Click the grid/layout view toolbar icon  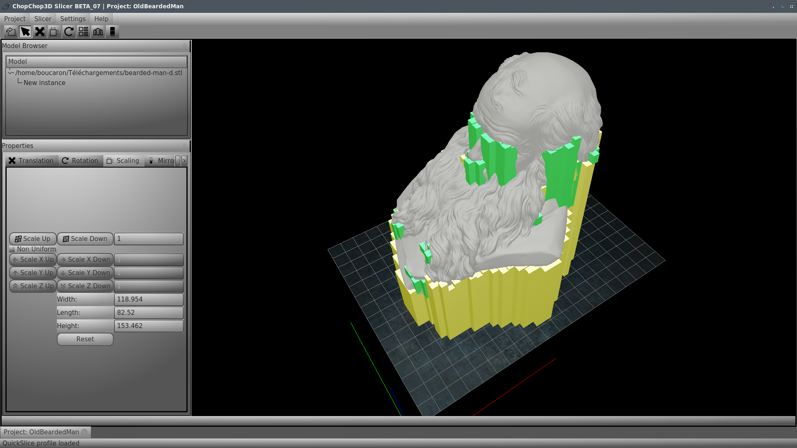click(x=83, y=32)
